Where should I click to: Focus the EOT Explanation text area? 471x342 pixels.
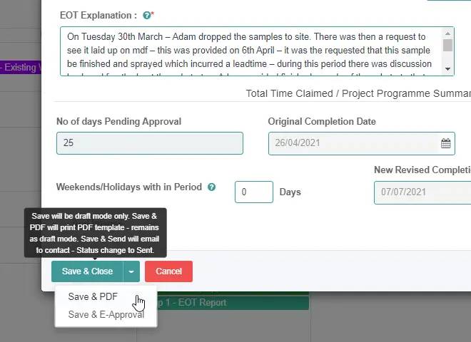click(250, 51)
